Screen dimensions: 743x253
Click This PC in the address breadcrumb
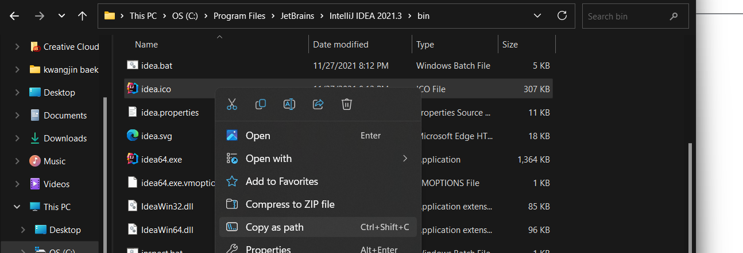(144, 16)
